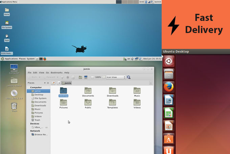Toggle the location entry edit button

pos(53,83)
